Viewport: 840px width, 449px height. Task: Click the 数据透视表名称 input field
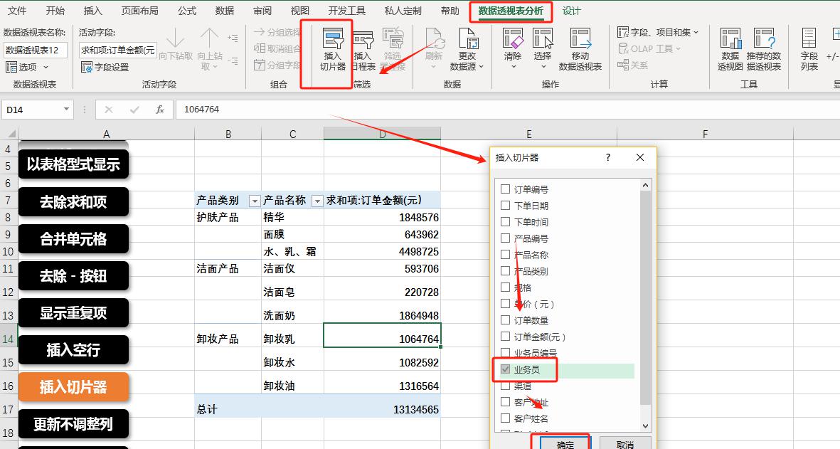[36, 50]
